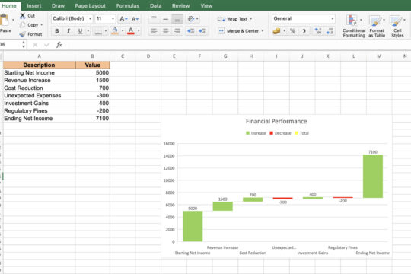This screenshot has height=274, width=411.
Task: Decrease the indent
Action: (x=190, y=31)
